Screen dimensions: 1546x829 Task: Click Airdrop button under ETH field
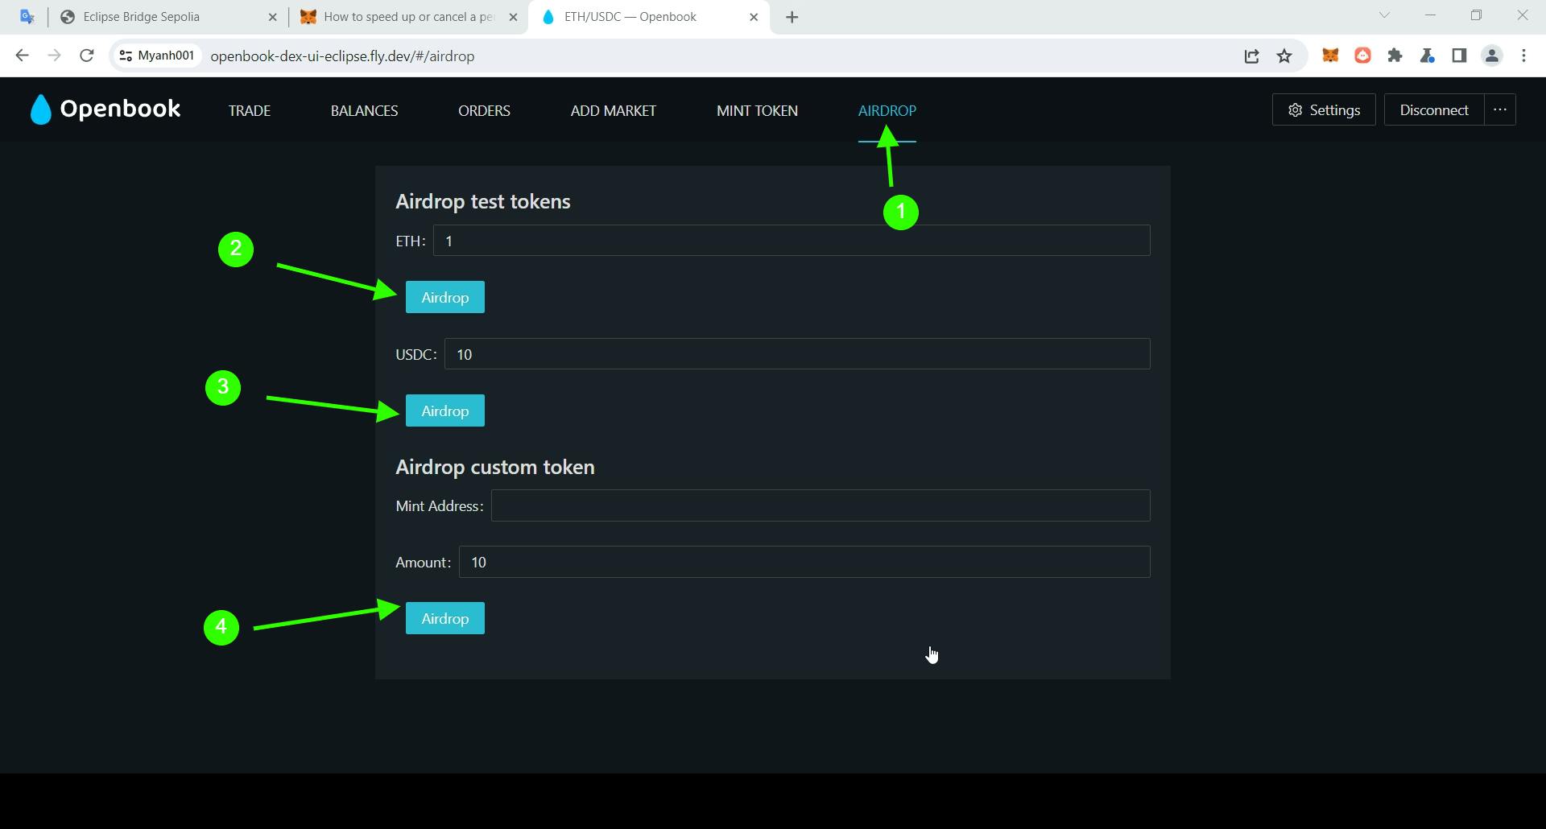[445, 297]
